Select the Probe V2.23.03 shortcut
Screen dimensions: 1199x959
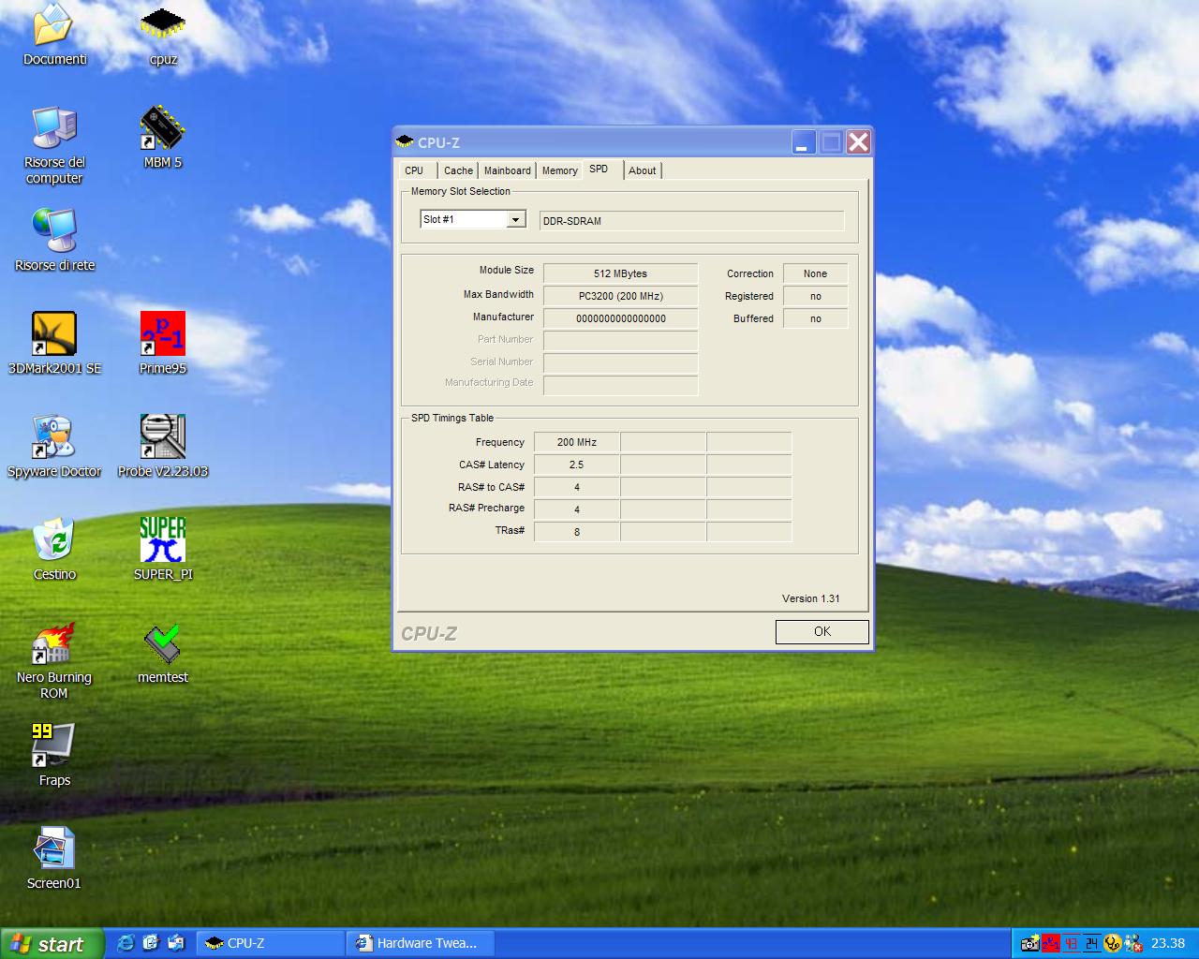163,446
